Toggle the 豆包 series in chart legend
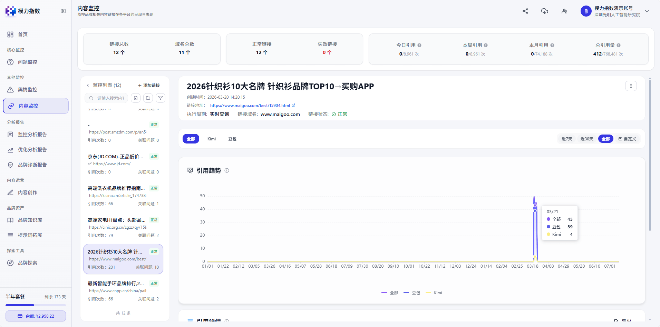Screen dimensions: 660x327 point(412,293)
